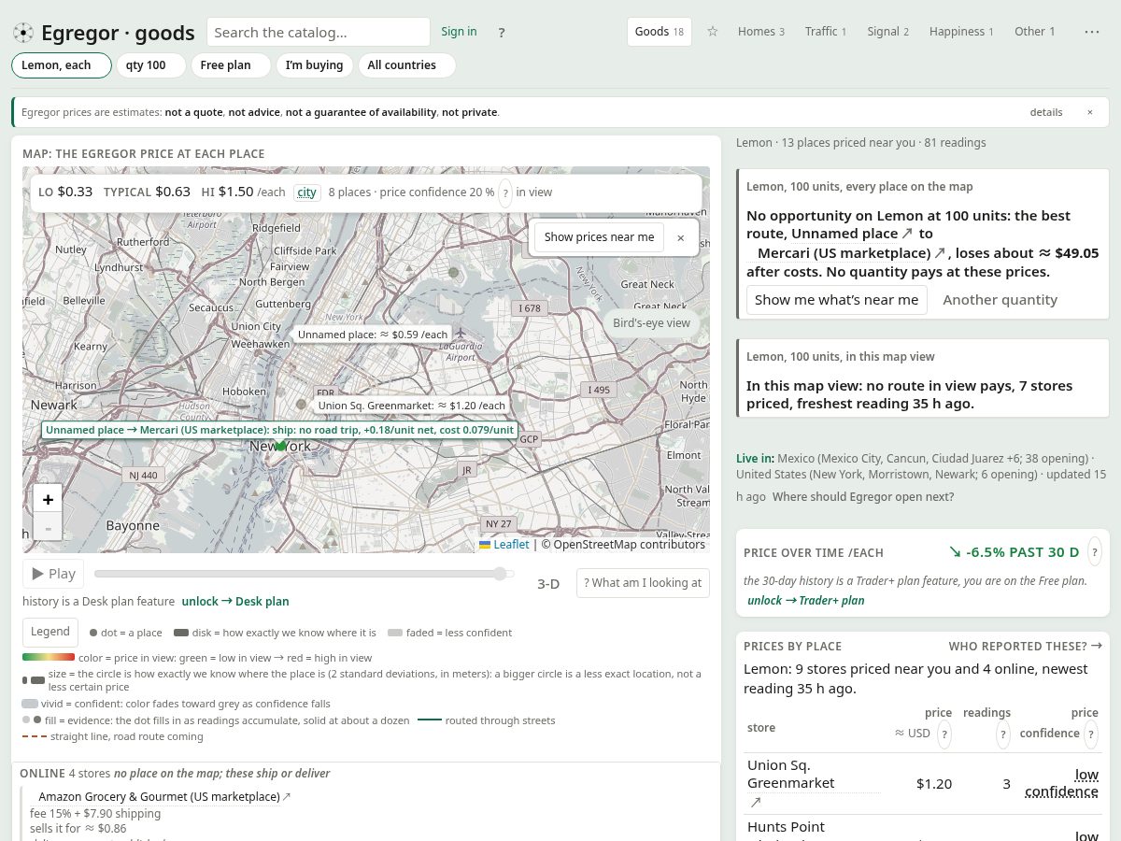
Task: Start the history Play button
Action: click(x=53, y=574)
